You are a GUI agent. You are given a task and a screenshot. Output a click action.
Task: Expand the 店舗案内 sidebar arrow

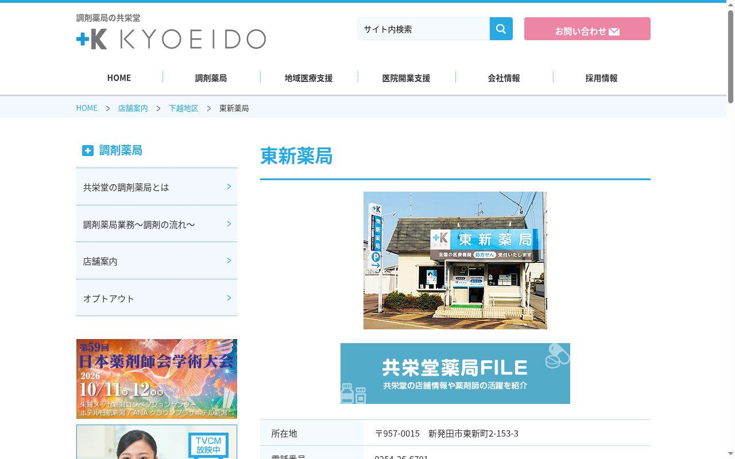[x=229, y=260]
